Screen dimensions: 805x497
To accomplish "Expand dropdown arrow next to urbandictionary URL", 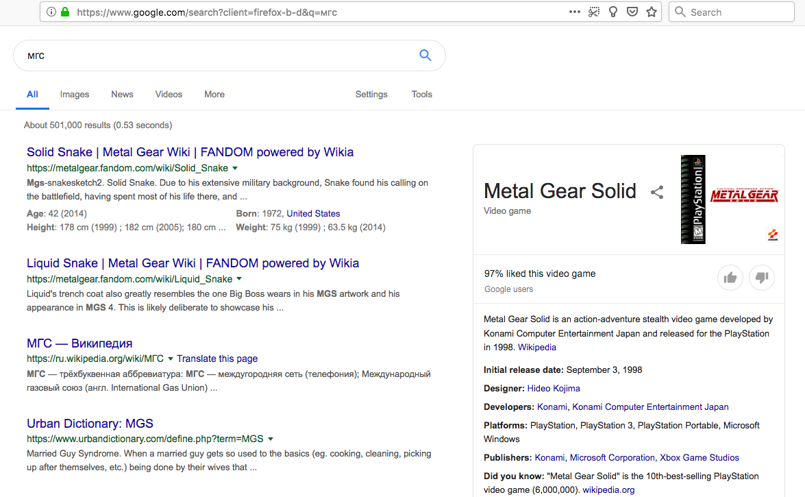I will [271, 439].
